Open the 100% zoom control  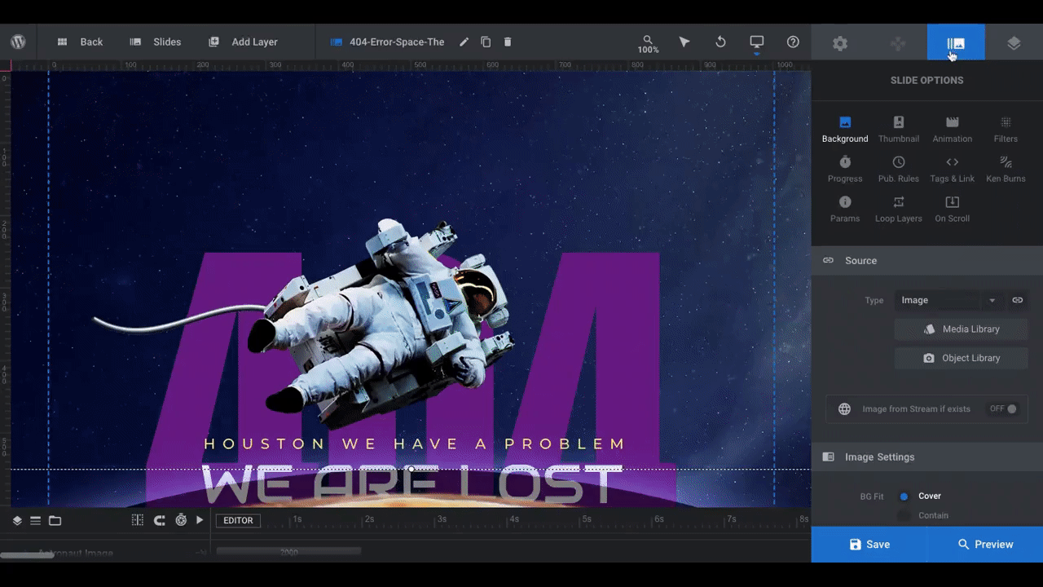point(648,44)
